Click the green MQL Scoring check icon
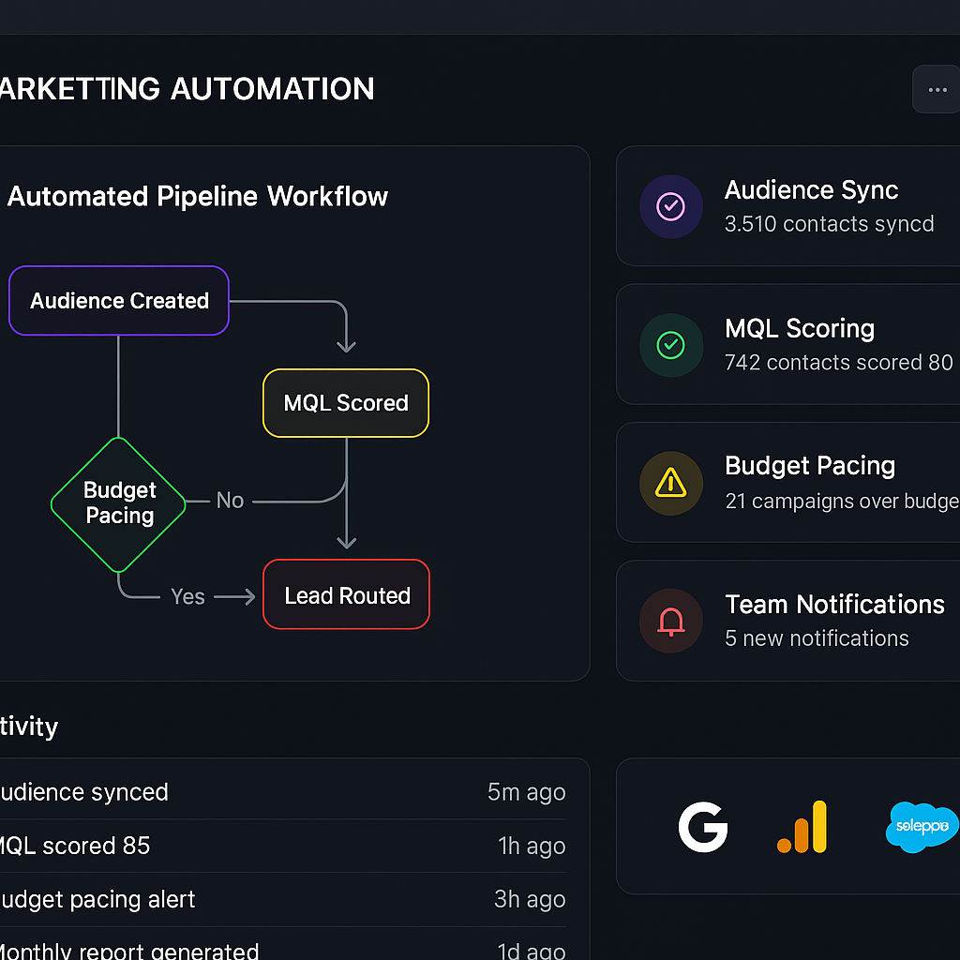 click(670, 345)
